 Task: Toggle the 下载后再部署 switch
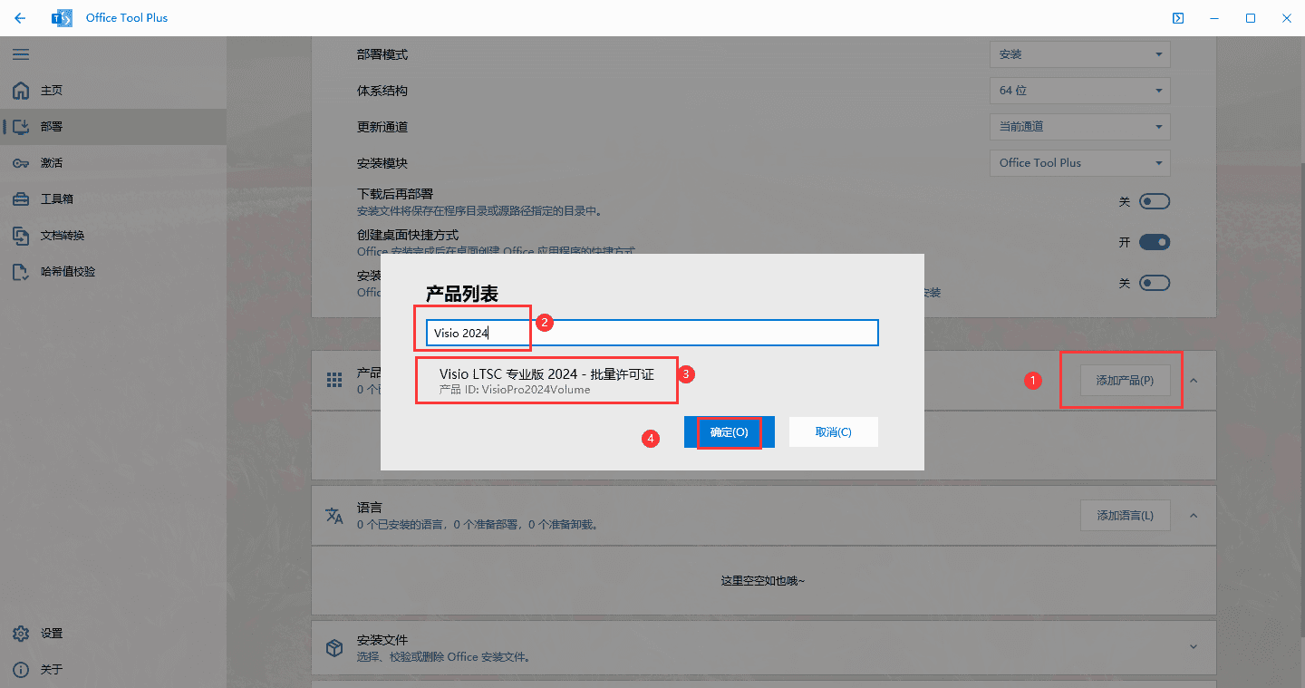coord(1155,201)
